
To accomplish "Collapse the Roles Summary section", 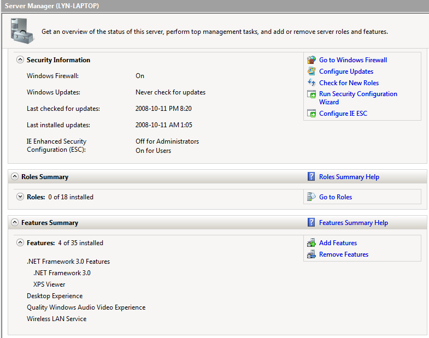I will point(15,177).
